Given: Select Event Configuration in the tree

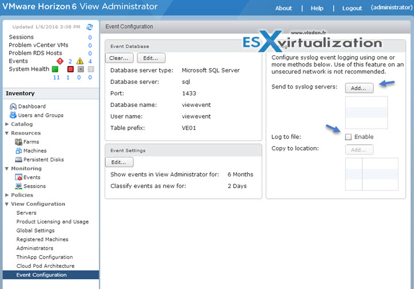Looking at the screenshot, I should pyautogui.click(x=51, y=275).
